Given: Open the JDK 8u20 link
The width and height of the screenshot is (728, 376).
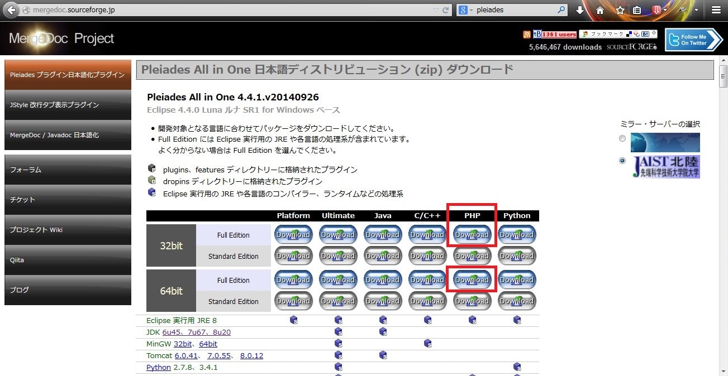Looking at the screenshot, I should pyautogui.click(x=221, y=332).
